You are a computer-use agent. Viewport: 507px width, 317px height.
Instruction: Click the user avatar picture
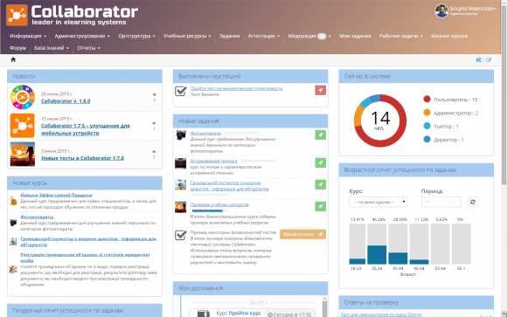(x=441, y=10)
